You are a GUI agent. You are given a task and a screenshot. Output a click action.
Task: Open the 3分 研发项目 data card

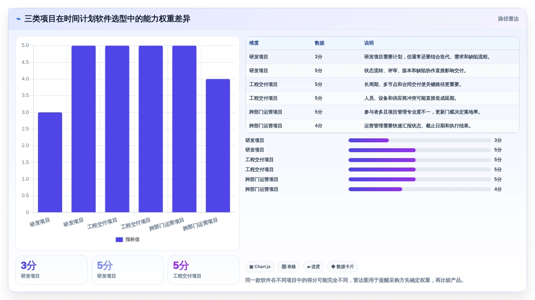[51, 270]
